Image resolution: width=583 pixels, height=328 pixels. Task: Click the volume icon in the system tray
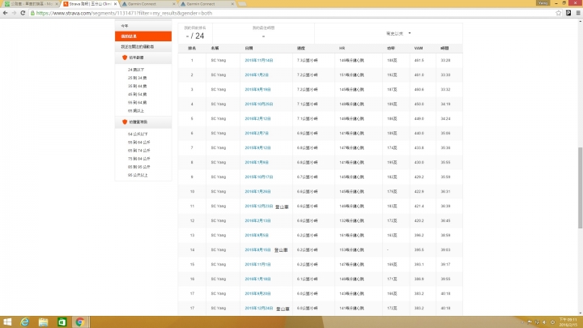click(544, 322)
